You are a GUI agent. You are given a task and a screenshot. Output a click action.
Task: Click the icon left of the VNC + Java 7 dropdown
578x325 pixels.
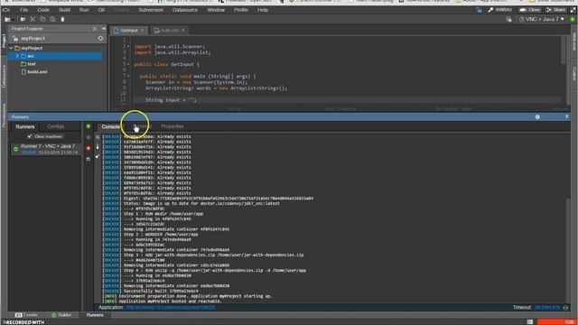click(x=509, y=19)
